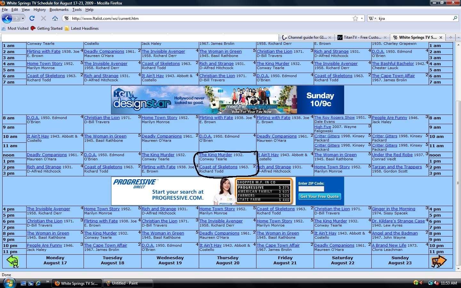Switch to Channel guide for G1 tab
The image size is (461, 288).
pyautogui.click(x=307, y=37)
